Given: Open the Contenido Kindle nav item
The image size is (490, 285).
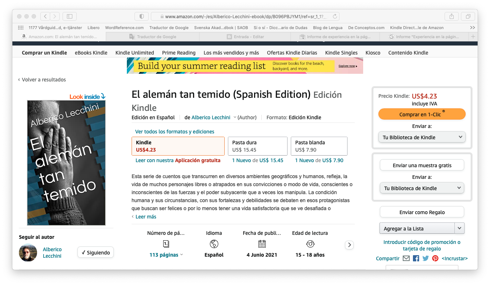Looking at the screenshot, I should click(408, 53).
